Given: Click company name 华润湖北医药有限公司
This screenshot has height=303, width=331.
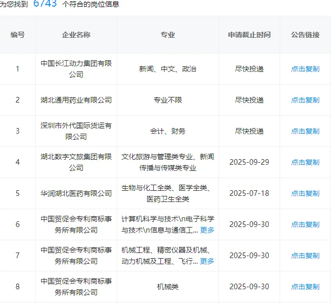Looking at the screenshot, I should click(x=76, y=193).
